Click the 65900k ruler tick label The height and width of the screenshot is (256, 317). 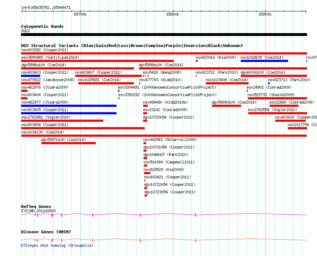(x=265, y=14)
